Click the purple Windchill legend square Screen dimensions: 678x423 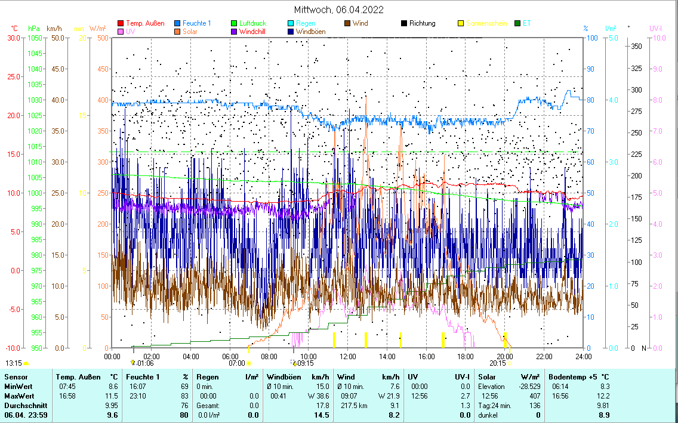(235, 32)
